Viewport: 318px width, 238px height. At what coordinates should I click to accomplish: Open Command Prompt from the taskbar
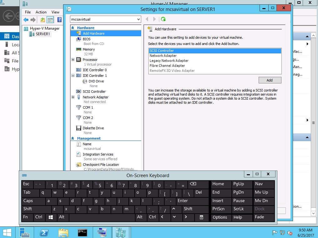(82, 232)
